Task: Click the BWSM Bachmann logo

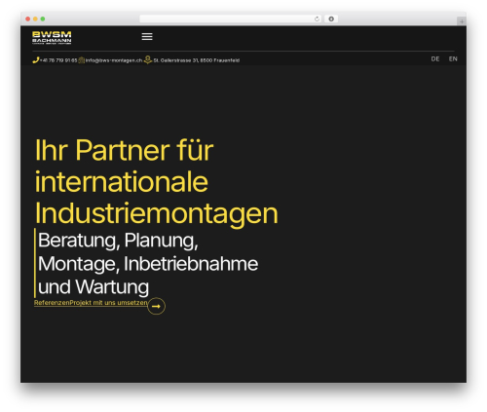Action: point(52,37)
